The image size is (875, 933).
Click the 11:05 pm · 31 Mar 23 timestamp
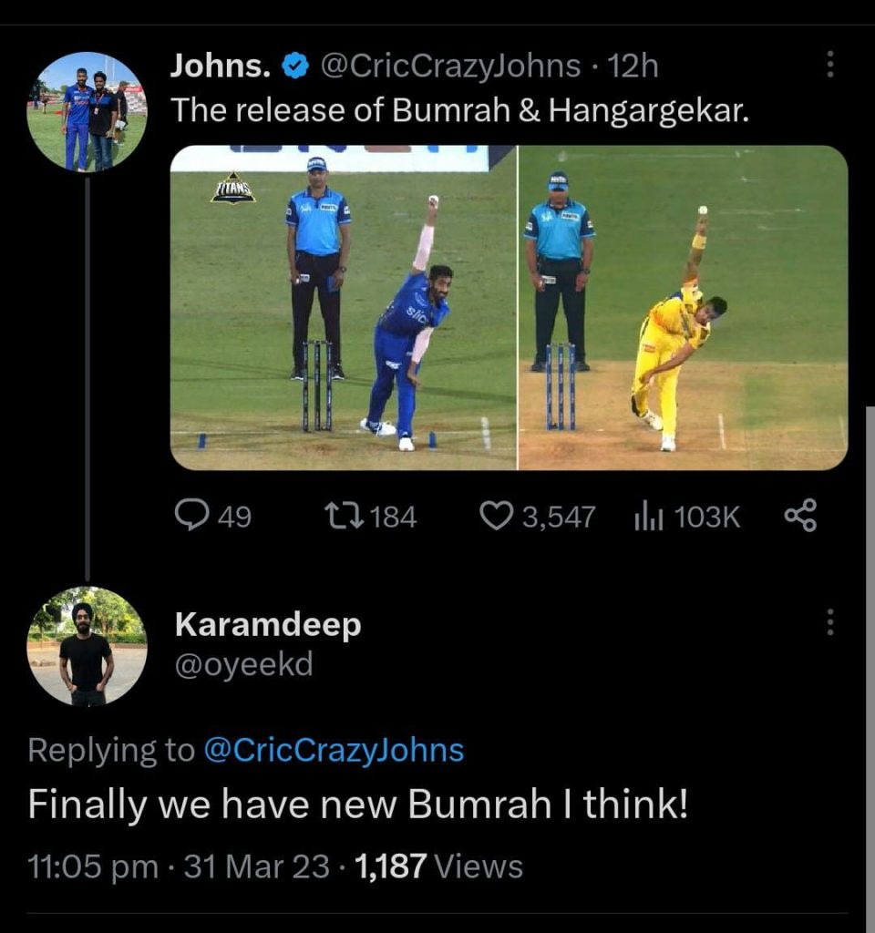click(x=179, y=866)
